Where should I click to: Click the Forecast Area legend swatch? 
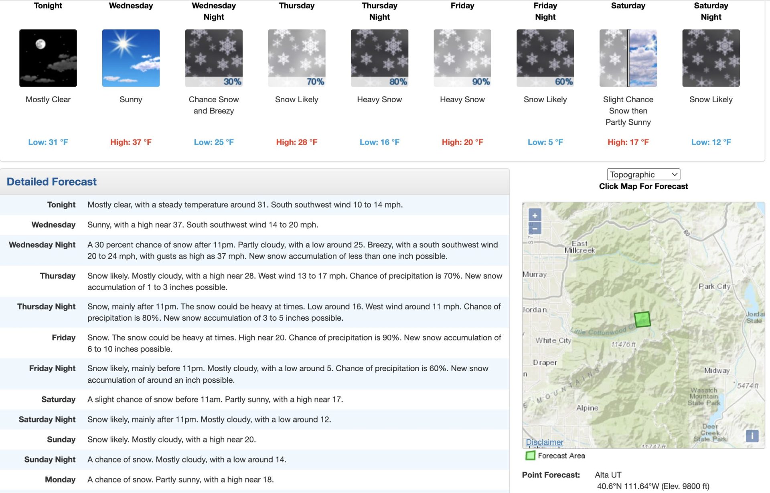530,456
